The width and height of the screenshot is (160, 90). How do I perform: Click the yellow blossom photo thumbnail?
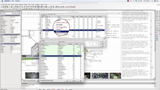coord(115,75)
